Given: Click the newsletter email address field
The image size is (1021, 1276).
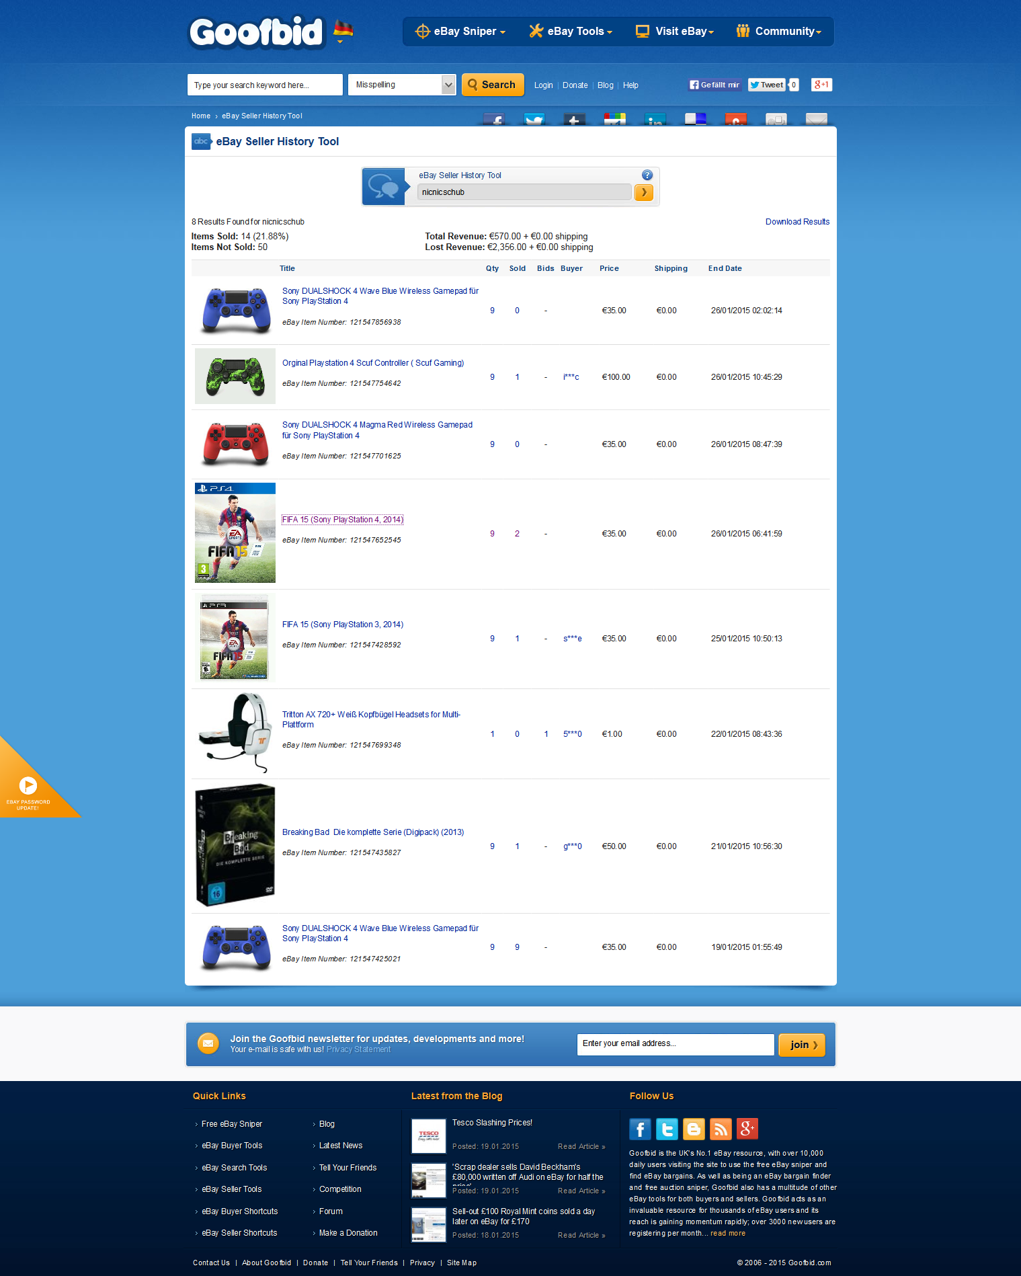Looking at the screenshot, I should pyautogui.click(x=676, y=1044).
